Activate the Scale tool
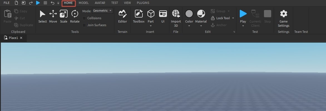 click(64, 16)
